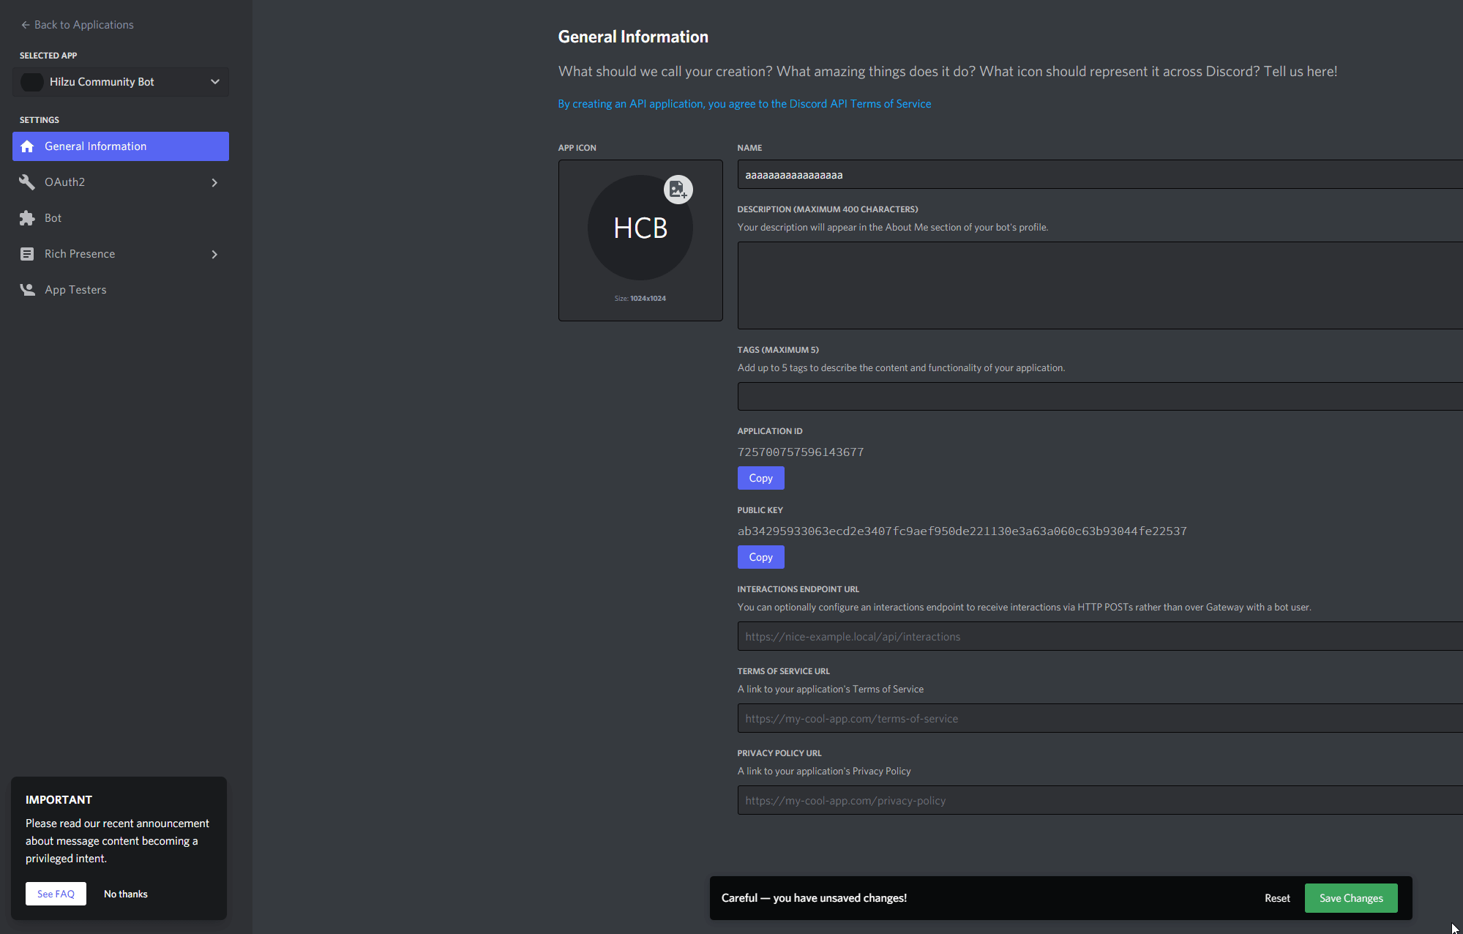Select the home icon beside General Information
Viewport: 1463px width, 934px height.
[x=27, y=146]
